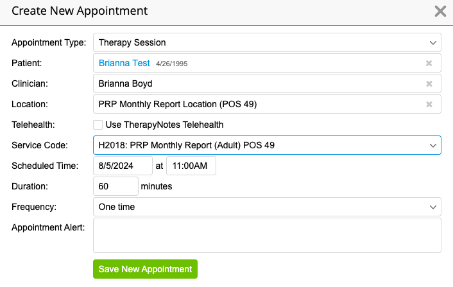The width and height of the screenshot is (453, 287).
Task: Expand the Service Code dropdown
Action: pos(267,146)
